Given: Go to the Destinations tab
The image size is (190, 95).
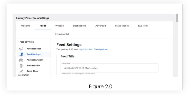Looking at the screenshot, I should click(x=80, y=26).
